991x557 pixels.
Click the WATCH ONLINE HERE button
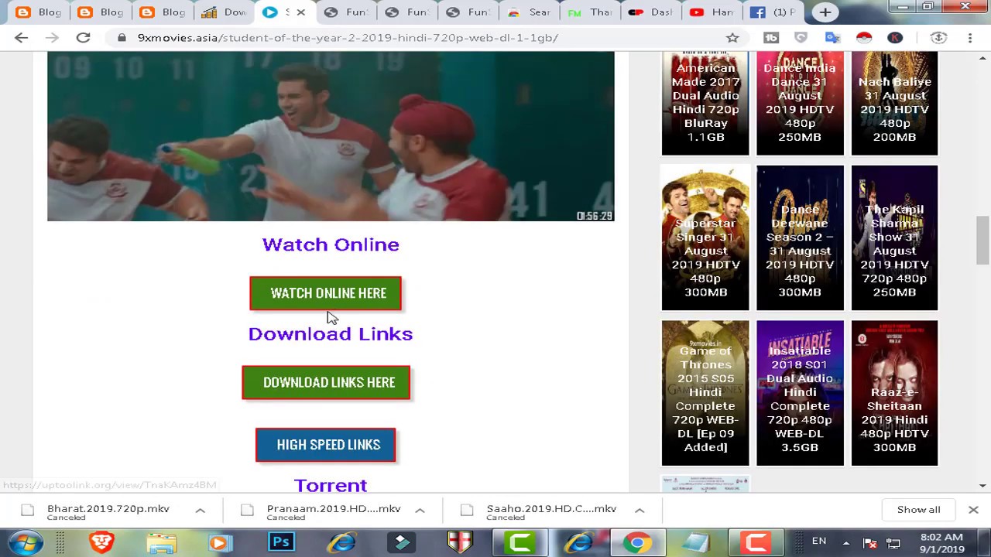click(x=325, y=293)
